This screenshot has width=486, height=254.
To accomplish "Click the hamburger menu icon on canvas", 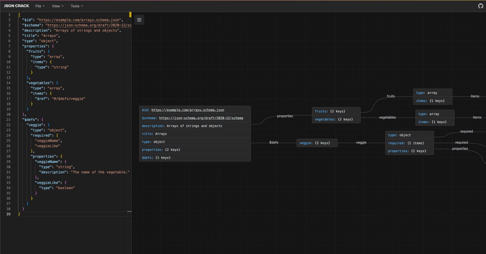I will click(x=139, y=20).
